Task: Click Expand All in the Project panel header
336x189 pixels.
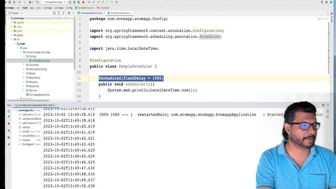Action: pos(59,13)
